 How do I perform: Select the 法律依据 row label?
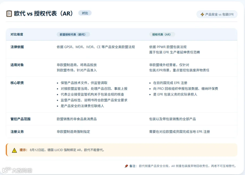(x=17, y=47)
